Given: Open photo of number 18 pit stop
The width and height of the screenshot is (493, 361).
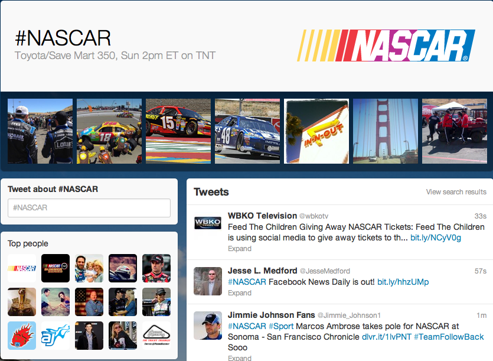Looking at the screenshot, I should pos(109,131).
